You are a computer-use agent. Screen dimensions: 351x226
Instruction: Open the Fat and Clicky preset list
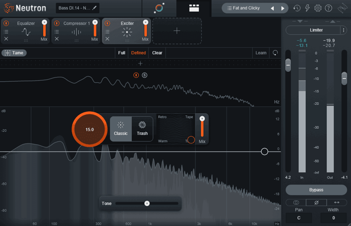click(x=243, y=8)
